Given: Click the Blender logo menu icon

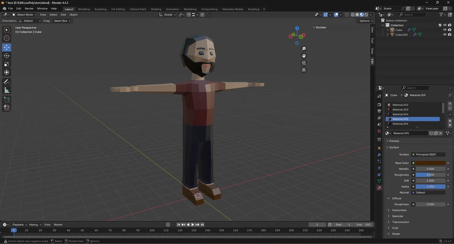Looking at the screenshot, I should tap(4, 9).
